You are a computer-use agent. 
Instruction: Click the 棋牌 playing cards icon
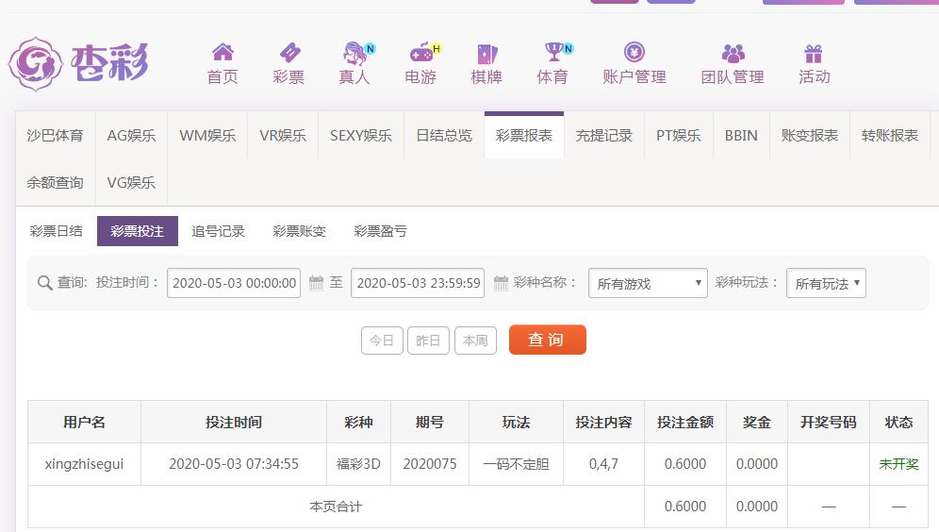point(486,53)
